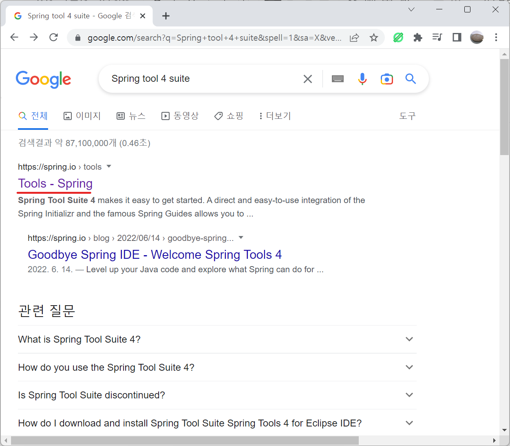Select the 전체 results tab

(33, 116)
